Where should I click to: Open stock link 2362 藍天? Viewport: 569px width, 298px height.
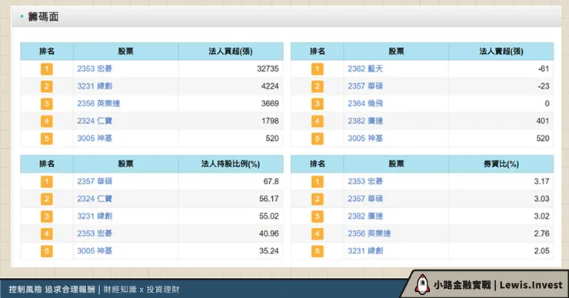tap(365, 69)
